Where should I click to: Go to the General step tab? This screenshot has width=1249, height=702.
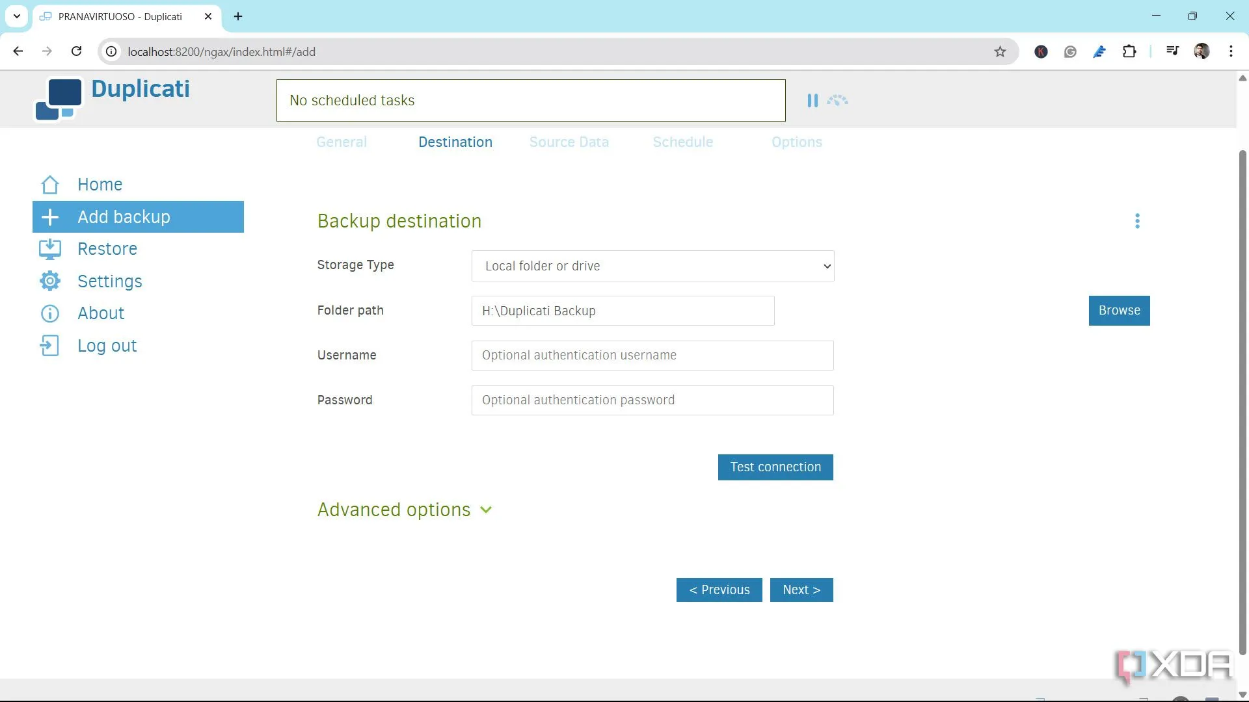click(x=342, y=142)
